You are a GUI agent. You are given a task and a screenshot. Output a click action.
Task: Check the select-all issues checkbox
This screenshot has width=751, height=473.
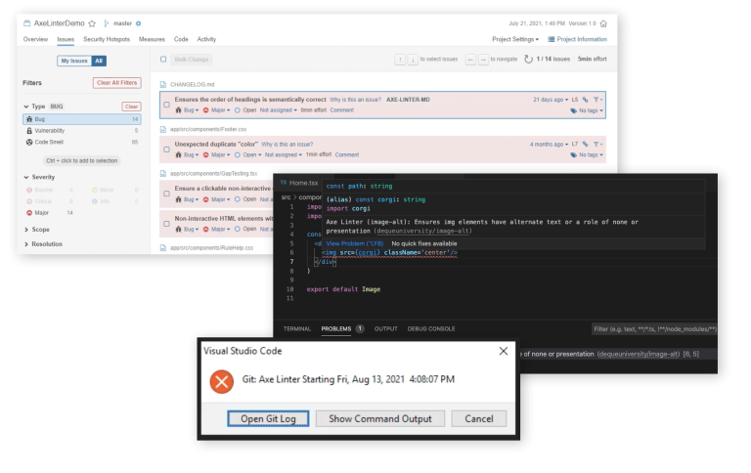pos(164,60)
